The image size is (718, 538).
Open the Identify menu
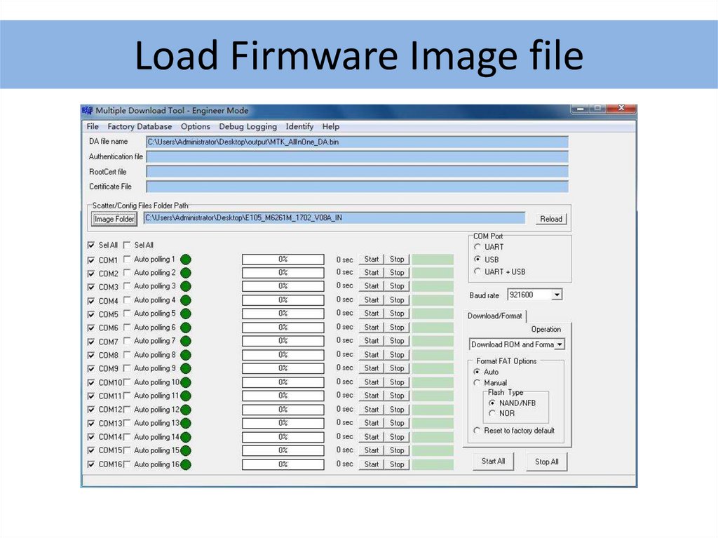(299, 126)
